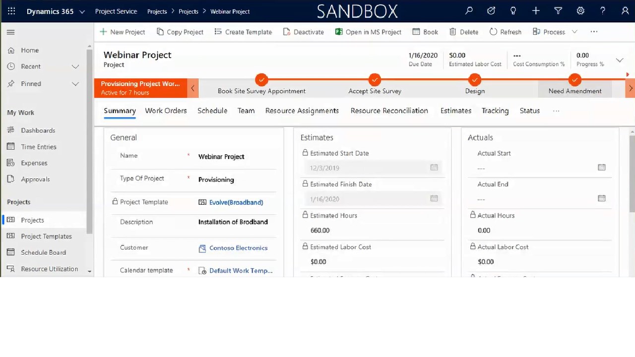Switch to the Work Orders tab
The width and height of the screenshot is (635, 357).
click(x=166, y=111)
